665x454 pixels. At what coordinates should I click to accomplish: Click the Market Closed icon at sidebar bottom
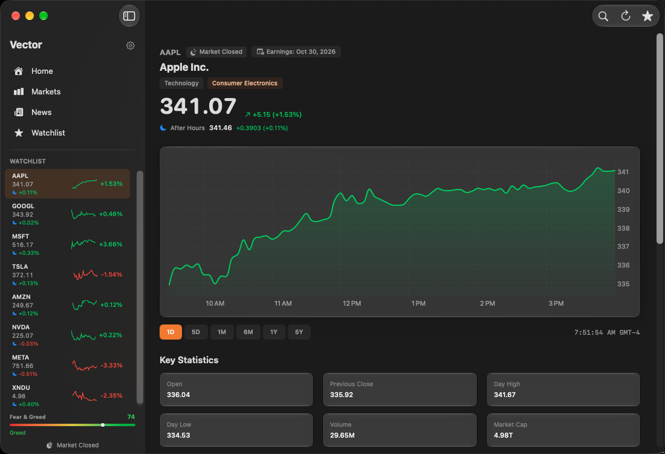50,445
